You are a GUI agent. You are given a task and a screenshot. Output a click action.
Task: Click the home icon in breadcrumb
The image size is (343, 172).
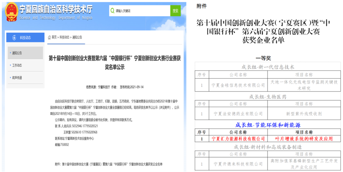(50, 37)
